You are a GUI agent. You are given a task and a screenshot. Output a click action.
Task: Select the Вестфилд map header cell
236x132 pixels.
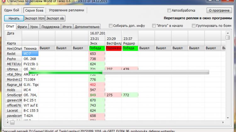[113, 43]
